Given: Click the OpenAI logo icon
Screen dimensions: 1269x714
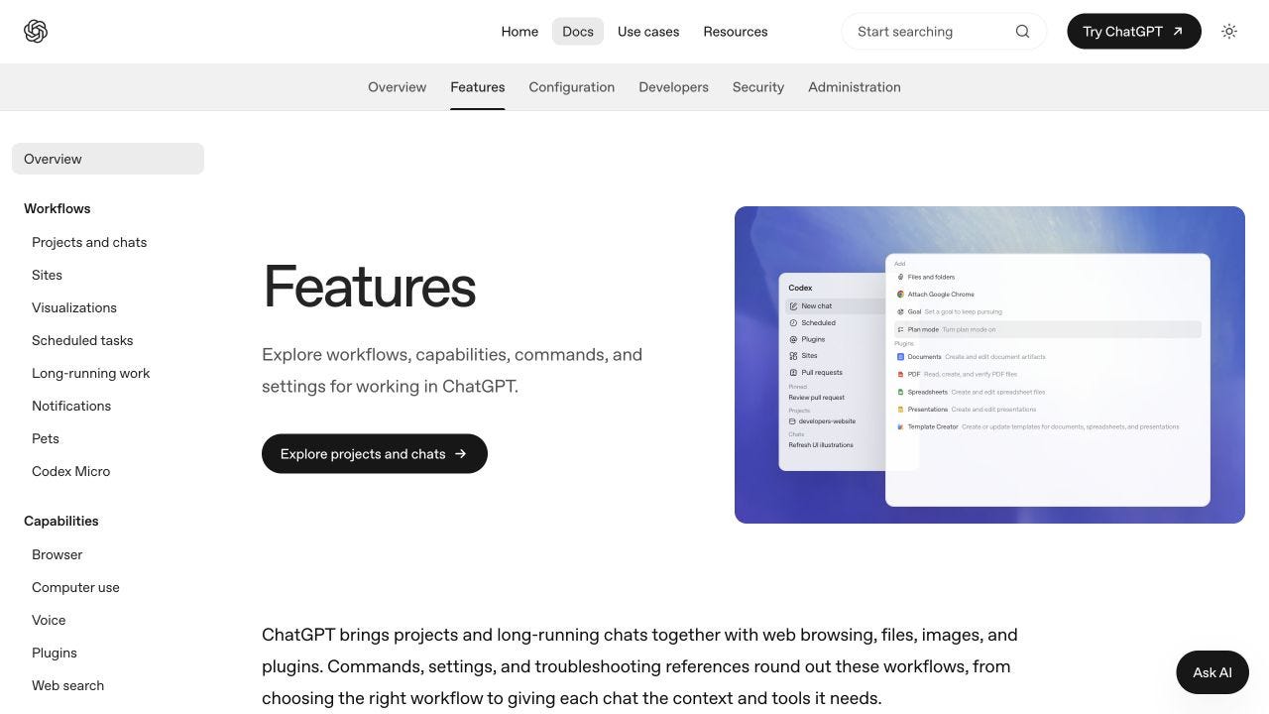Looking at the screenshot, I should point(36,32).
